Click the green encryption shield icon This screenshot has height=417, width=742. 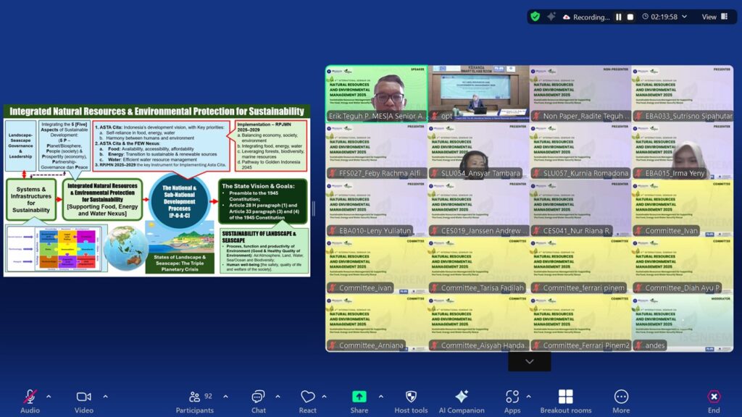point(535,17)
